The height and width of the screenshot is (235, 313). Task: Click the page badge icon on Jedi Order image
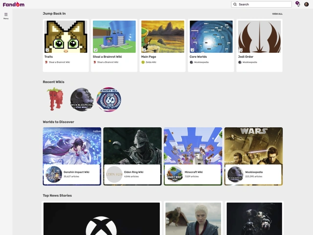(241, 50)
